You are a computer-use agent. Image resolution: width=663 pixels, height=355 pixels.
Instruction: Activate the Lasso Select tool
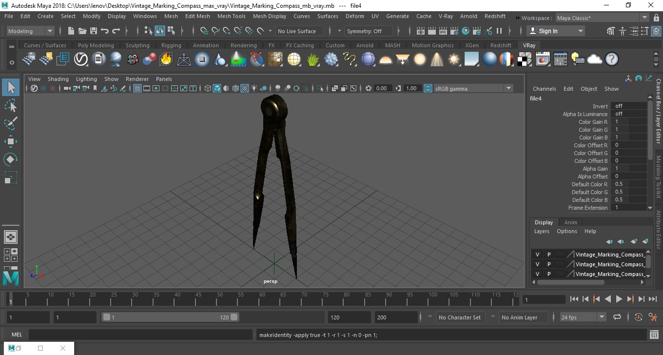point(11,106)
